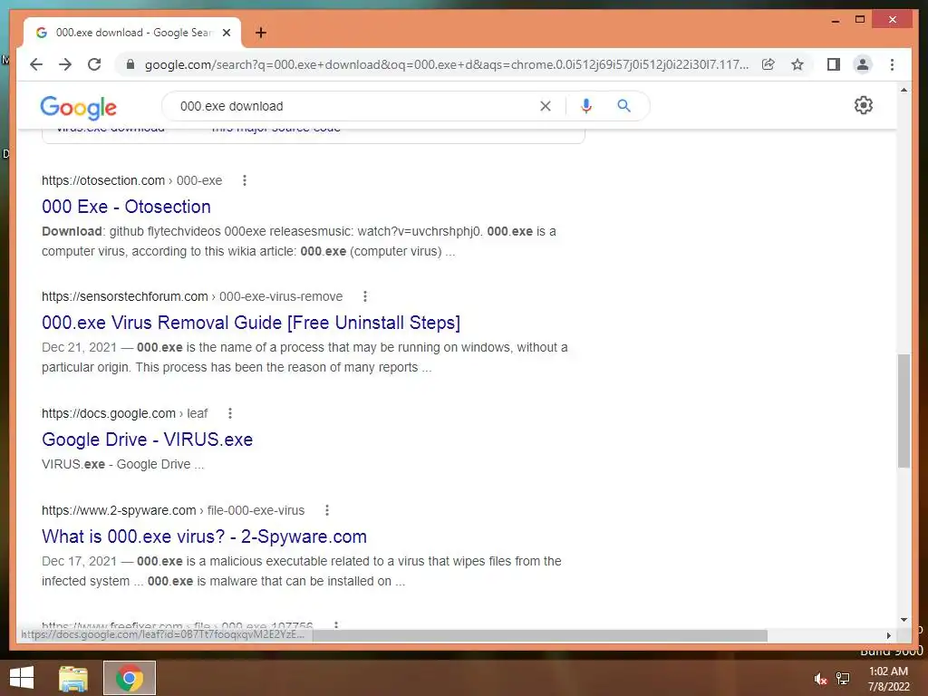Image resolution: width=928 pixels, height=696 pixels.
Task: Click the sensorstechforum.com breadcrumb URL
Action: click(192, 296)
